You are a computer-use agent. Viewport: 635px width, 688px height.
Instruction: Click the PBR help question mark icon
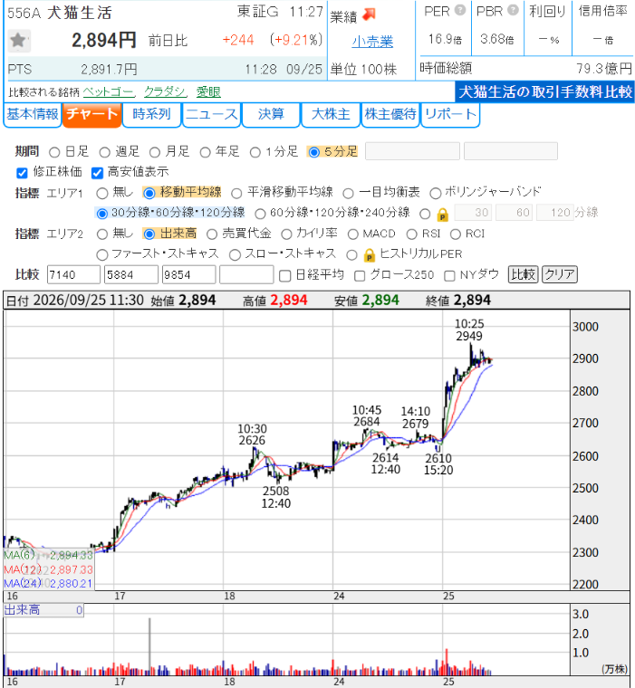513,10
